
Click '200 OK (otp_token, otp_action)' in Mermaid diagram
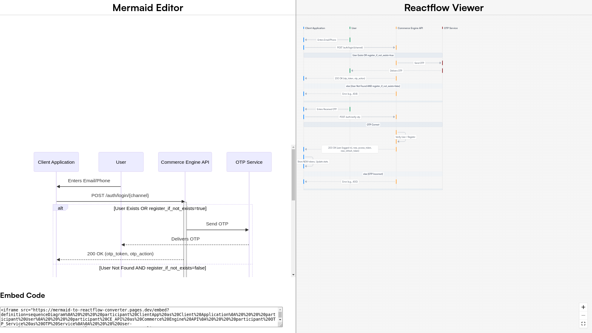120,254
